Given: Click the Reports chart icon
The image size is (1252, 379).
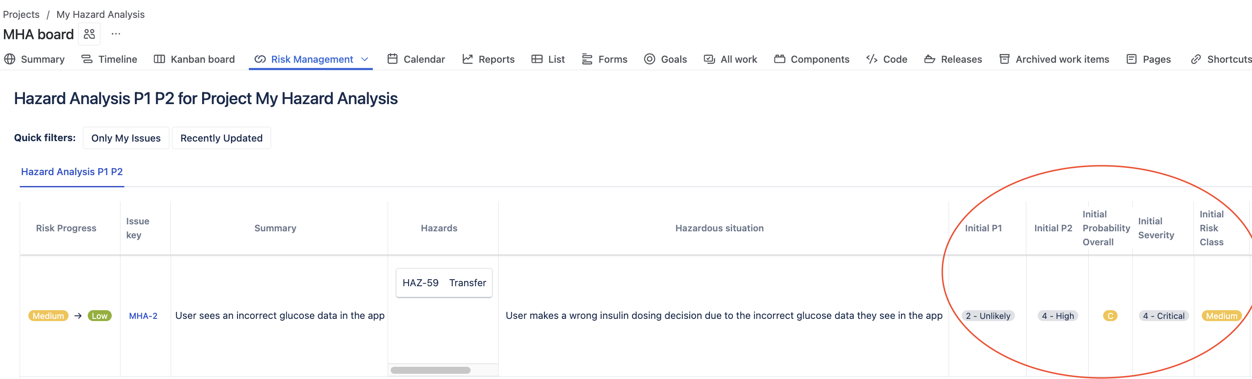Looking at the screenshot, I should [468, 59].
